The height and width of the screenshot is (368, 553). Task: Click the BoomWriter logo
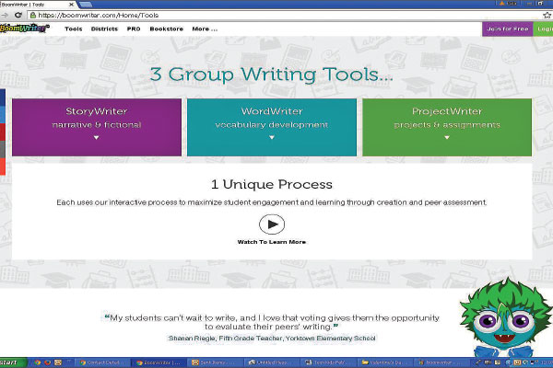click(24, 29)
